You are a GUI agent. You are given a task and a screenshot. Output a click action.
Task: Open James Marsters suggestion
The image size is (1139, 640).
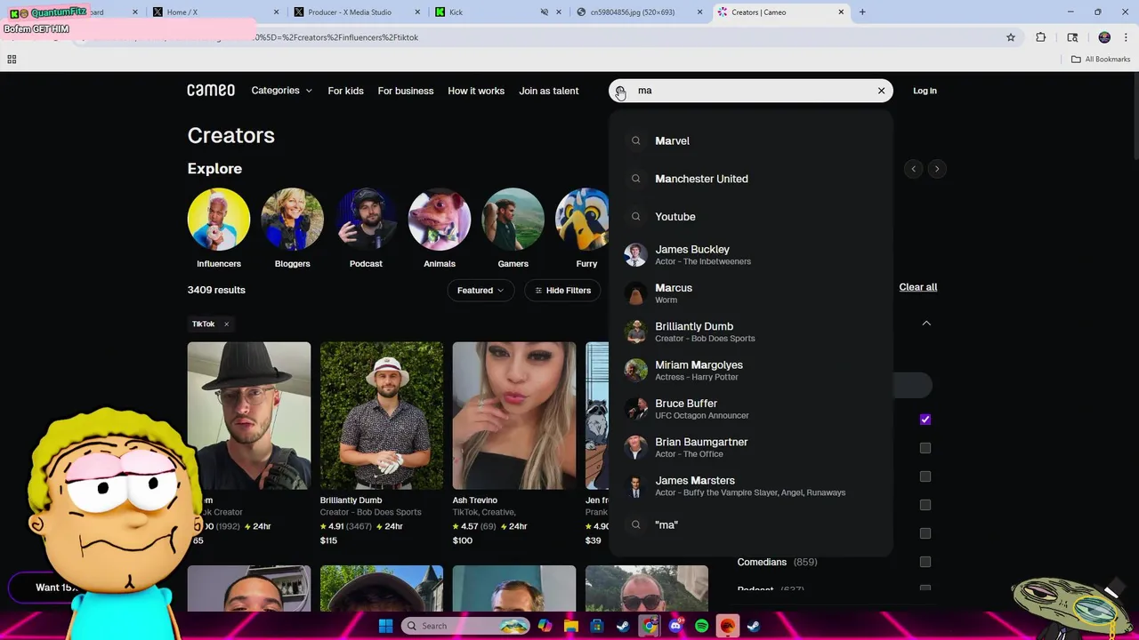(x=752, y=486)
